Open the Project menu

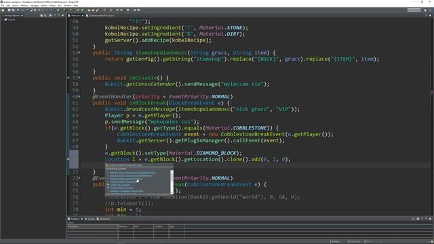click(x=52, y=5)
